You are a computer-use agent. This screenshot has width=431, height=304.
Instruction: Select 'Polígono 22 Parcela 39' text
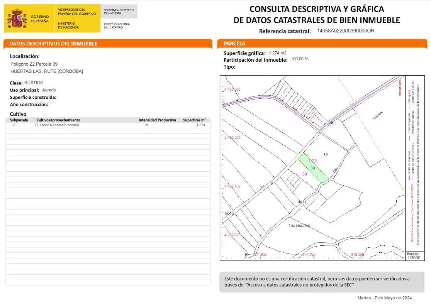[34, 64]
